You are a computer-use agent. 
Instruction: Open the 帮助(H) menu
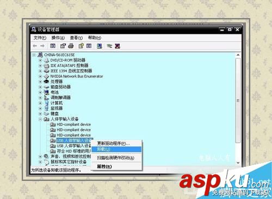pyautogui.click(x=95, y=38)
